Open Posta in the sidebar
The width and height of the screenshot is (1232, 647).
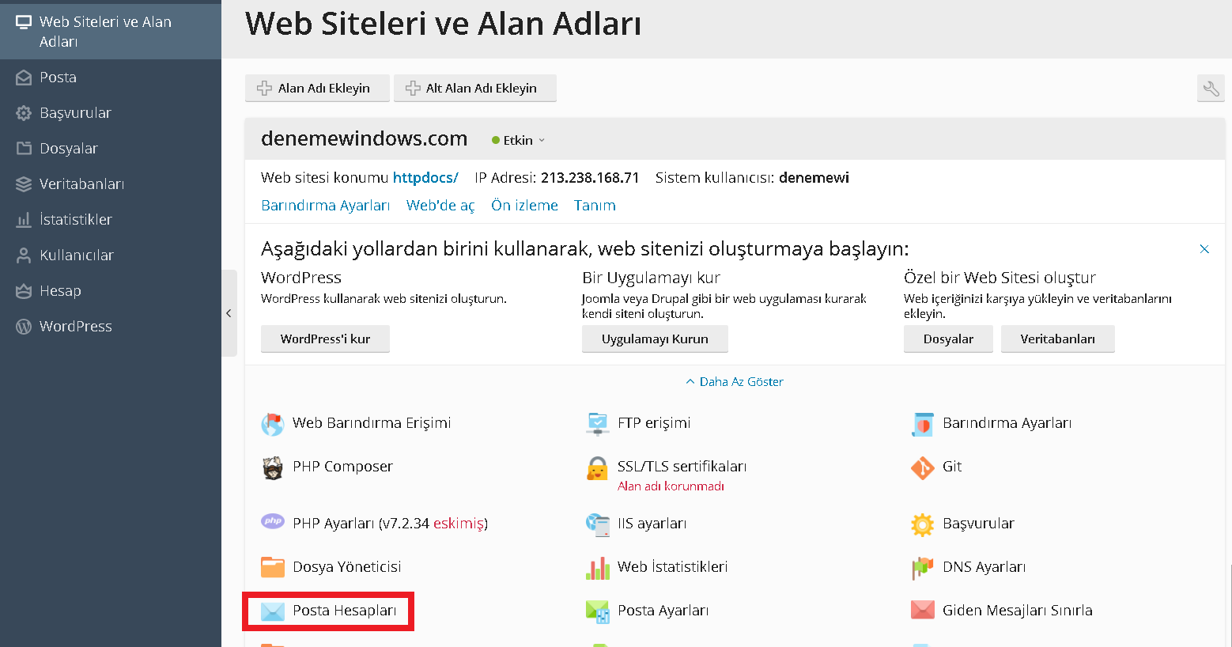(111, 78)
